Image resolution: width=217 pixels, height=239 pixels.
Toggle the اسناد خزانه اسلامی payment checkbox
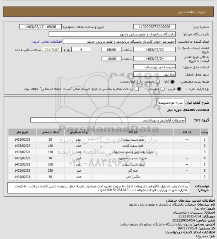click(137, 89)
